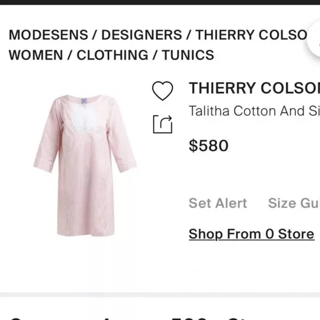Open the TUNICS breadcrumb category
The width and height of the screenshot is (320, 320).
coord(188,55)
